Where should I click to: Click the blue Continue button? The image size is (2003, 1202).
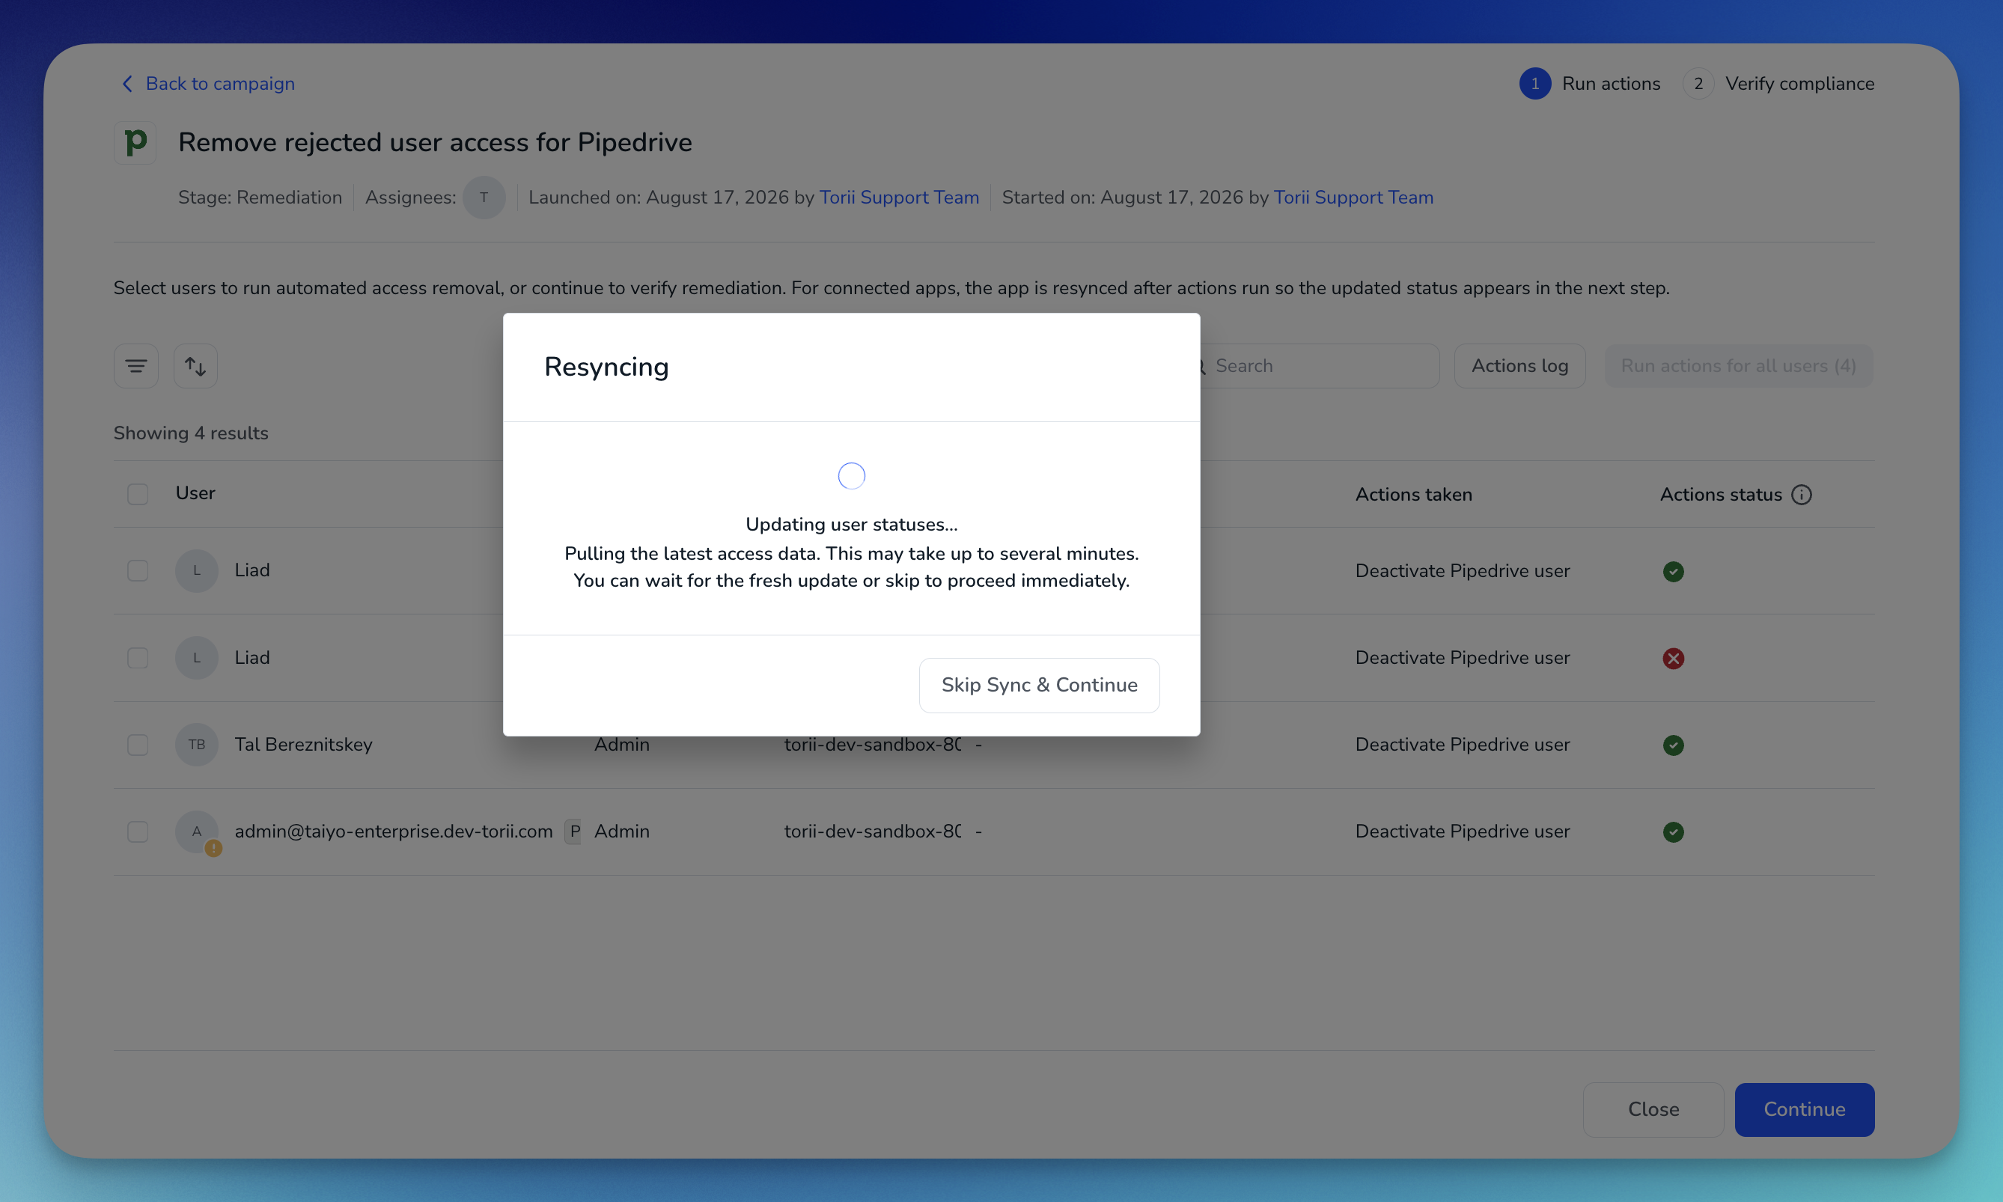pyautogui.click(x=1804, y=1110)
